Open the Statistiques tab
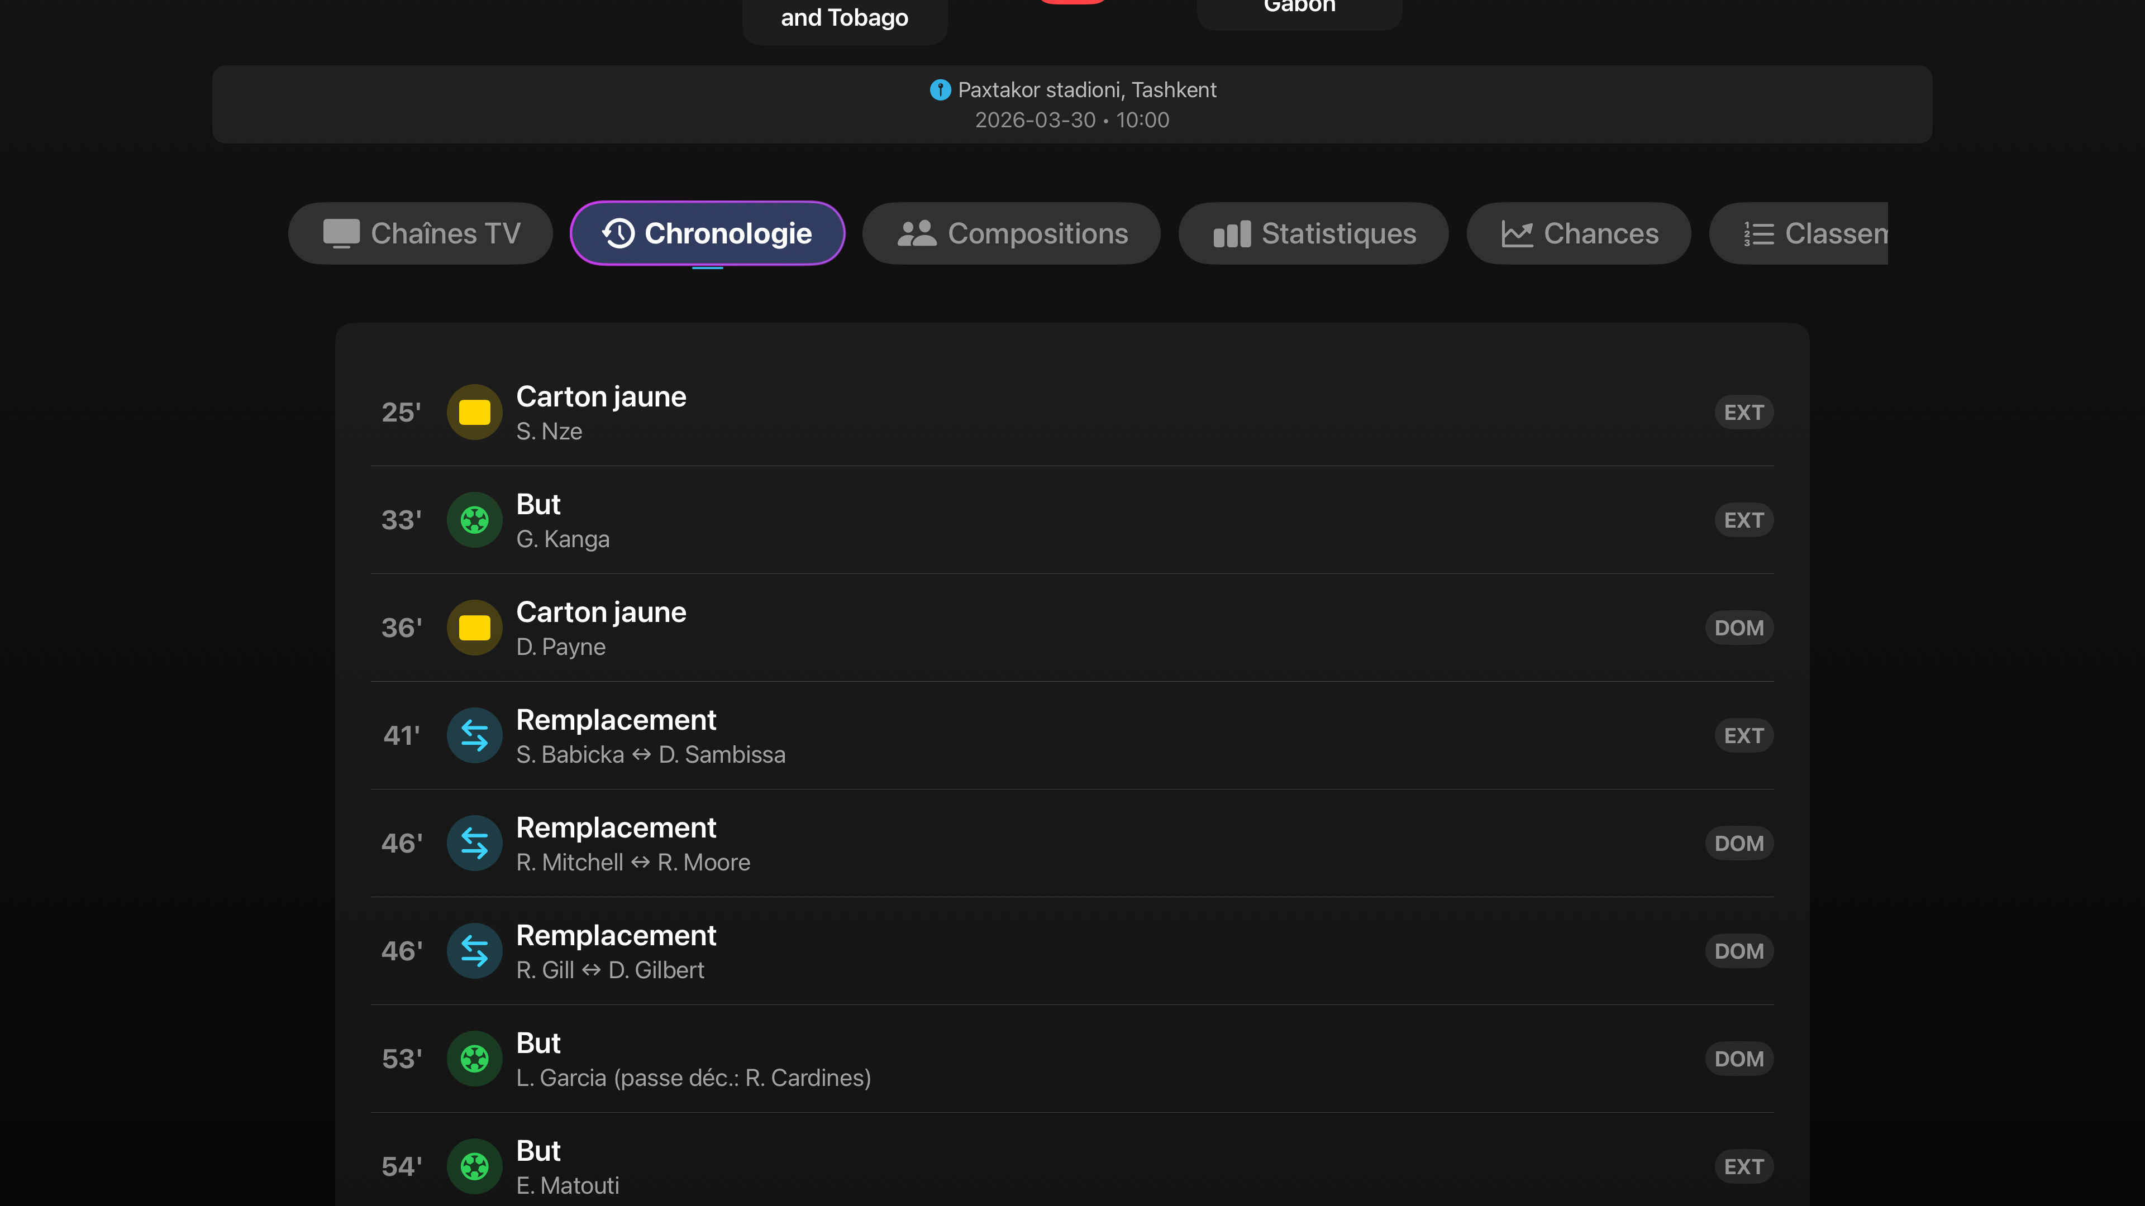Image resolution: width=2145 pixels, height=1206 pixels. (1313, 234)
